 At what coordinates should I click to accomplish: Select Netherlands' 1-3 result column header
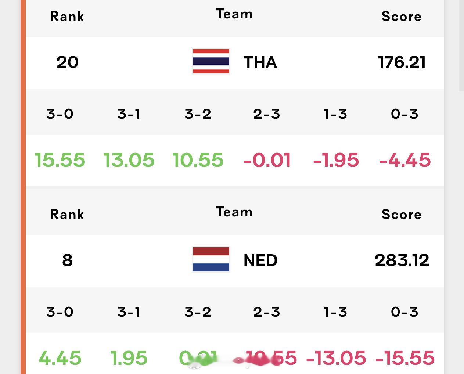pyautogui.click(x=335, y=312)
